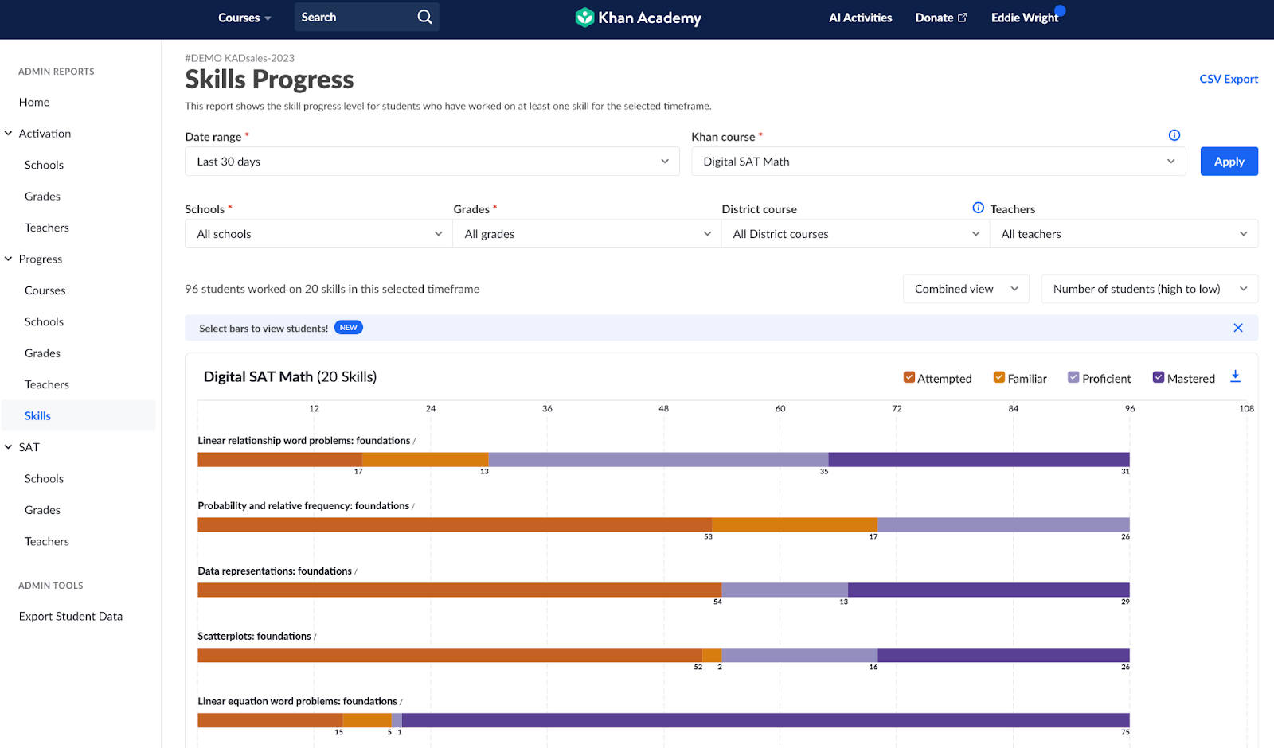Dismiss the Select bars banner with X
This screenshot has height=748, width=1274.
coord(1238,327)
